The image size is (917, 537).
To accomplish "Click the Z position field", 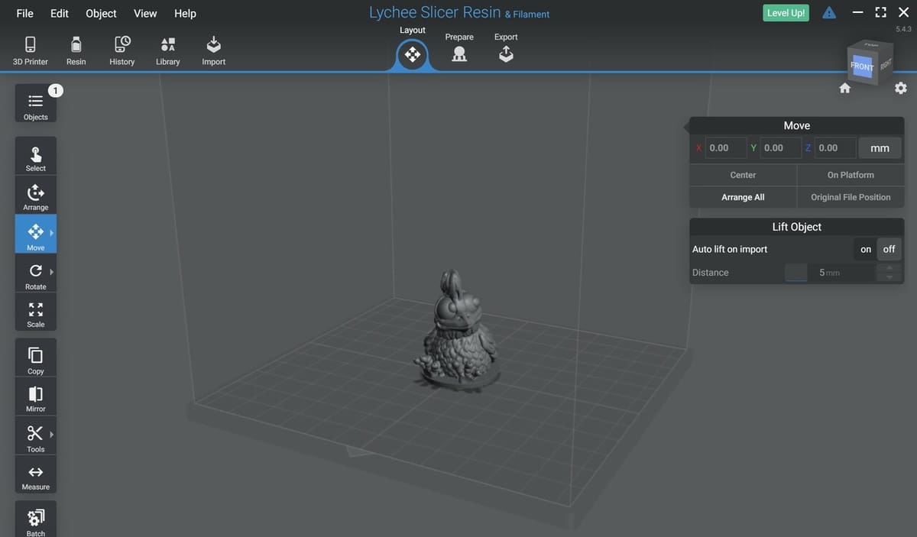I will (834, 148).
